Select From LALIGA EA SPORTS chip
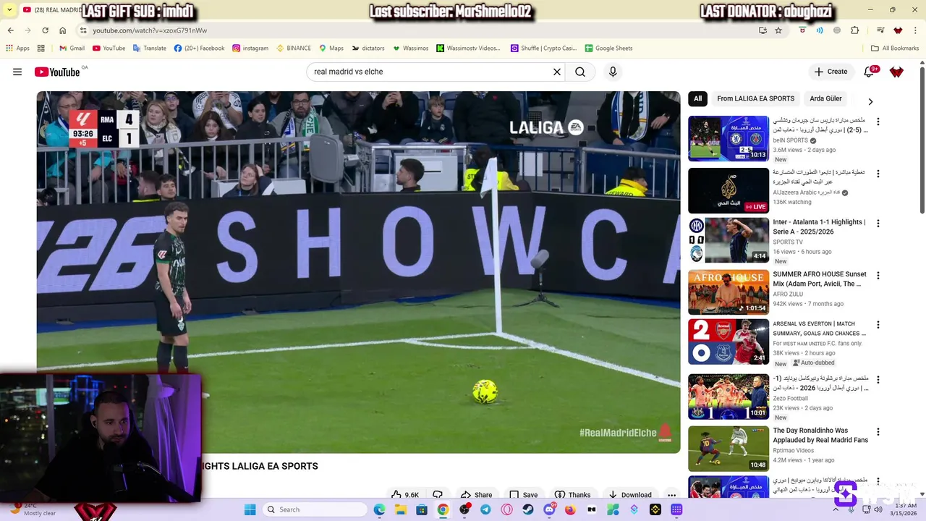 point(755,98)
